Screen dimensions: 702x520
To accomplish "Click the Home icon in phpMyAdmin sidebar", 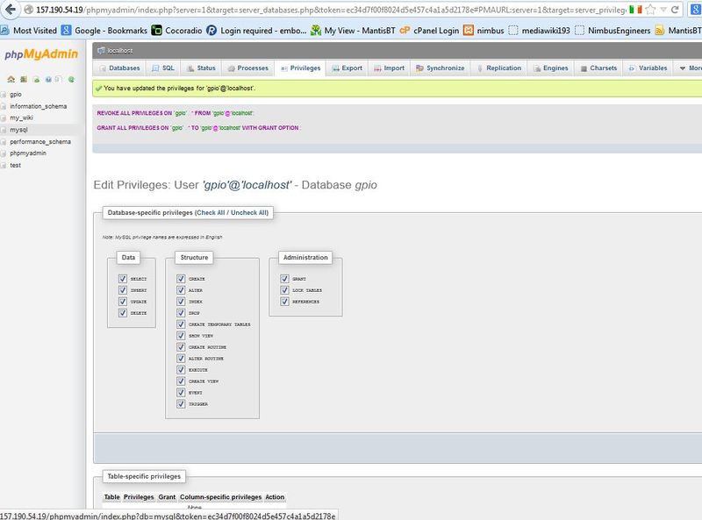I will (x=11, y=79).
